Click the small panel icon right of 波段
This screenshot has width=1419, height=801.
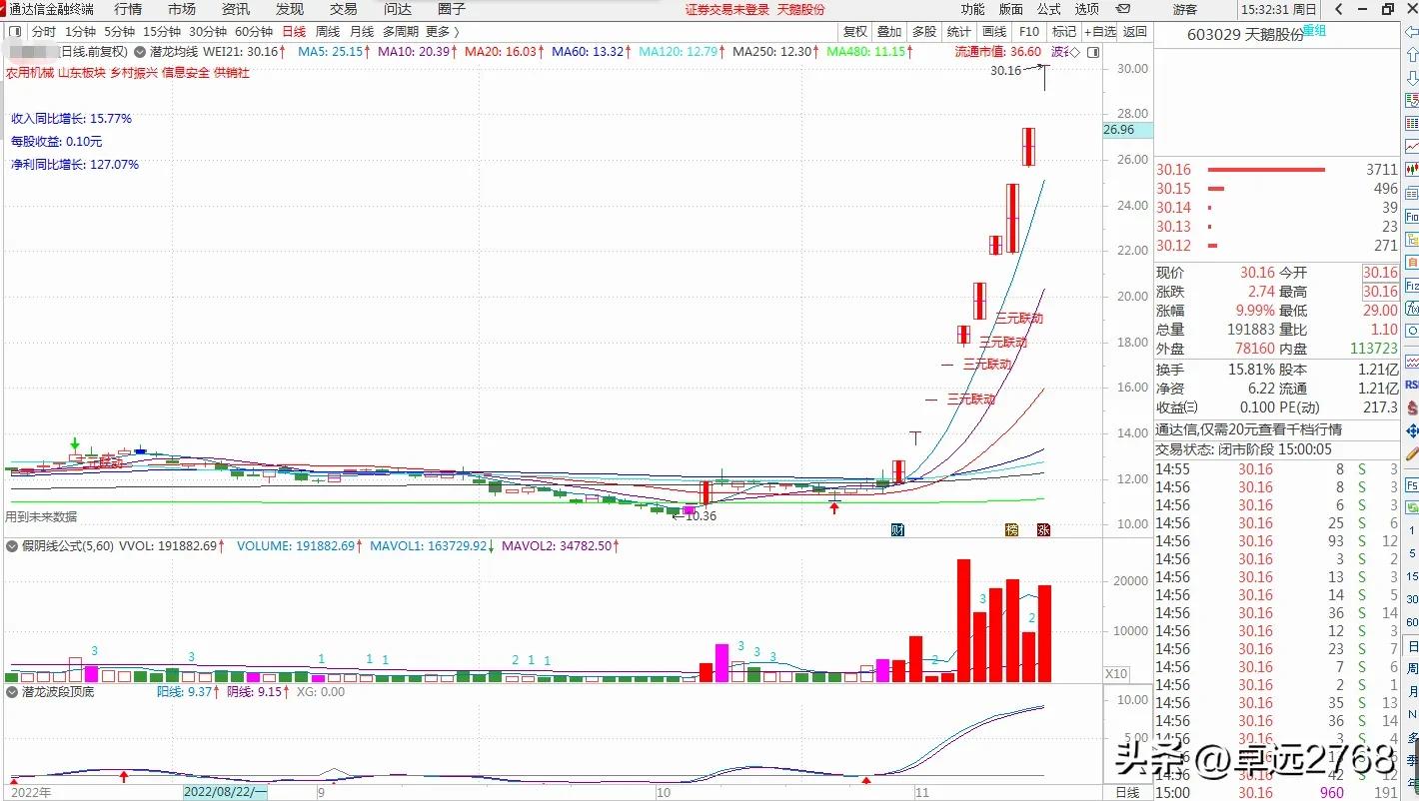click(x=1093, y=52)
